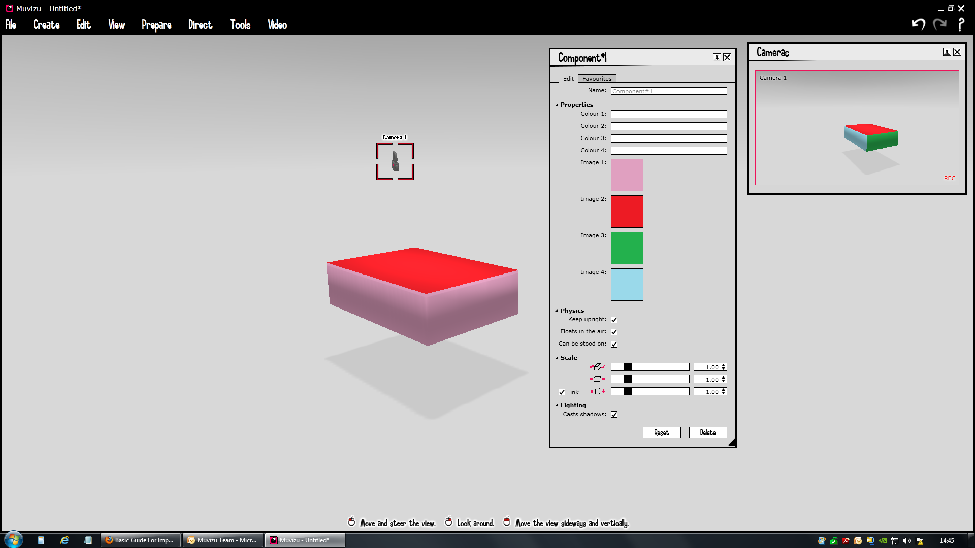
Task: Click the height scale 1.00 spinner arrows
Action: [x=724, y=391]
